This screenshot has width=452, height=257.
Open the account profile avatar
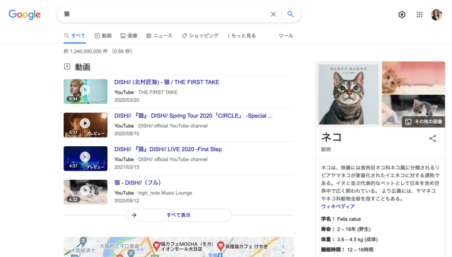click(437, 15)
